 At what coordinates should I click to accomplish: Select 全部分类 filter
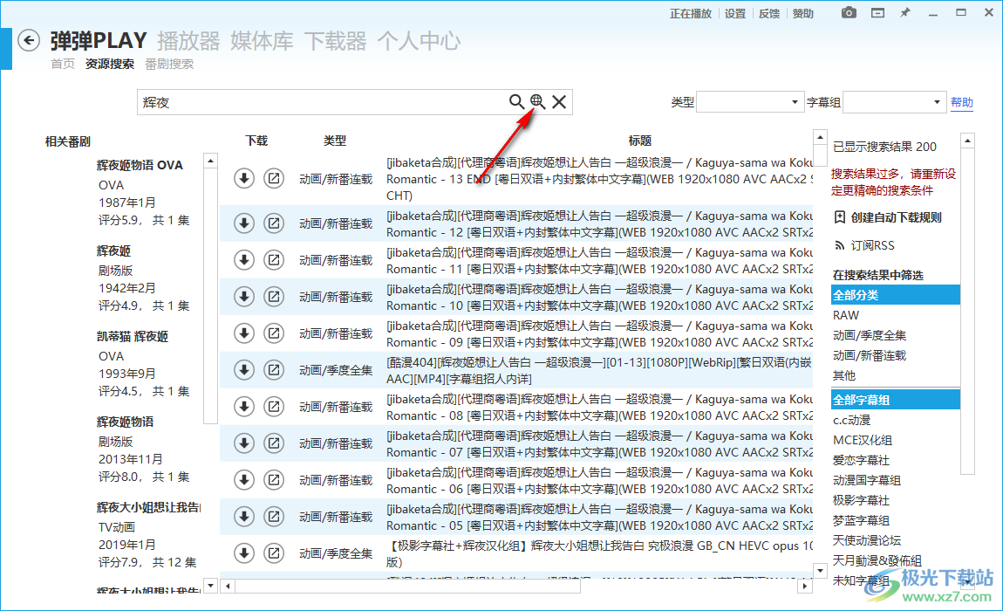(896, 295)
